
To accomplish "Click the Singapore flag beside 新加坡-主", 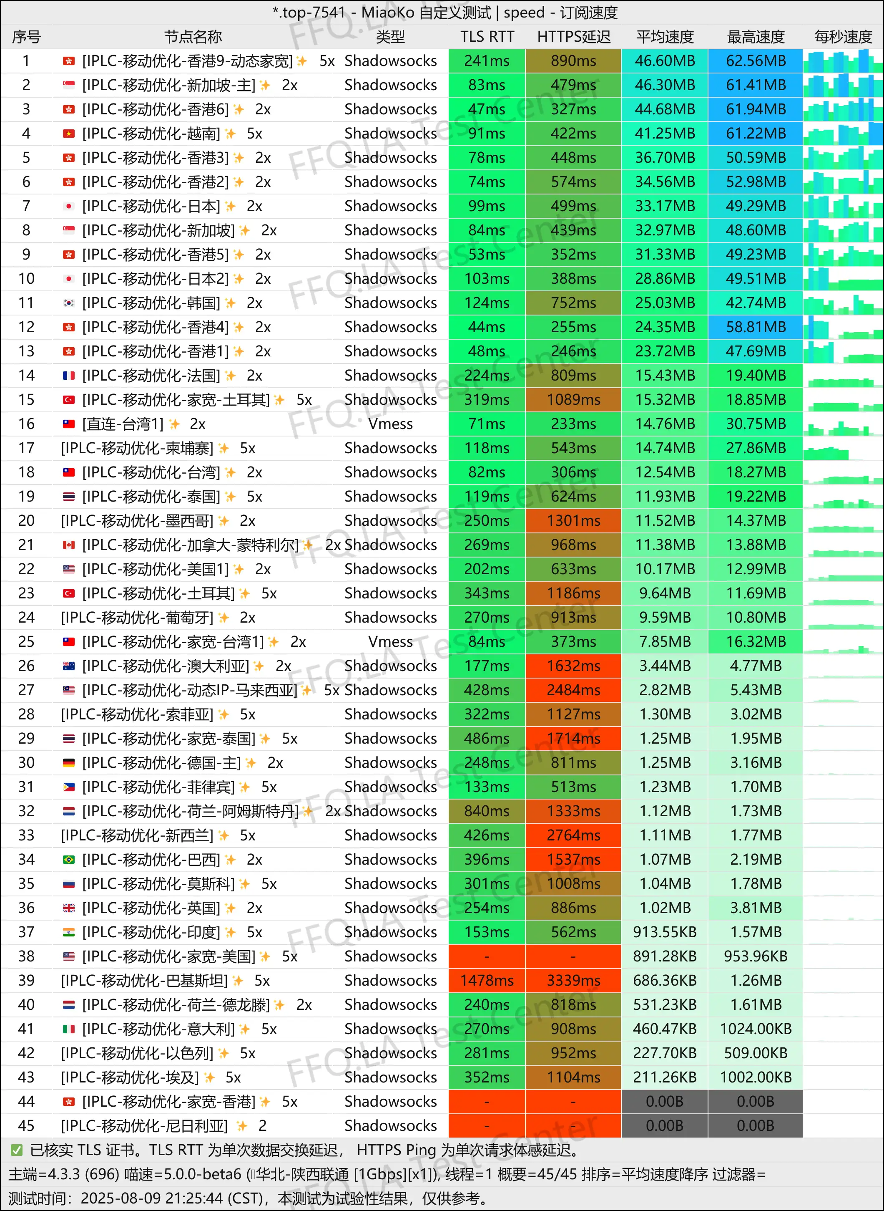I will point(68,85).
